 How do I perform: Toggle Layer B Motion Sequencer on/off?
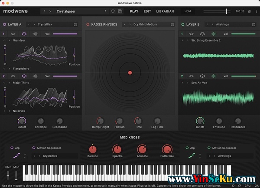[x=209, y=148]
